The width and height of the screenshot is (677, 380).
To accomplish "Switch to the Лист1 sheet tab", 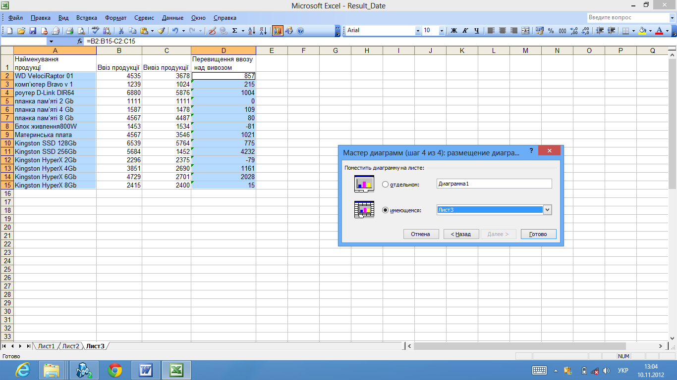I will point(47,346).
